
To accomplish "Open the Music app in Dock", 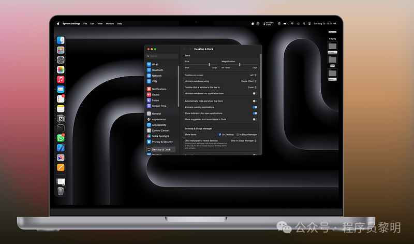I will 61,79.
